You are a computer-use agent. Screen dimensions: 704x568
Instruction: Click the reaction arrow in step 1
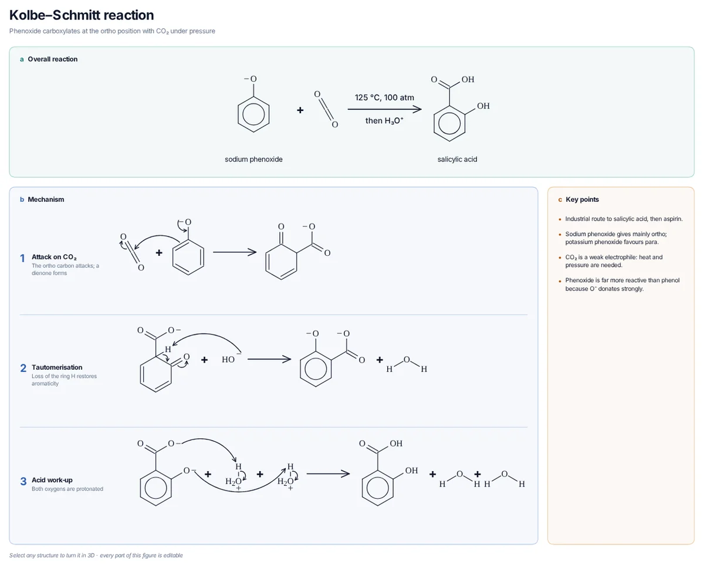point(235,252)
